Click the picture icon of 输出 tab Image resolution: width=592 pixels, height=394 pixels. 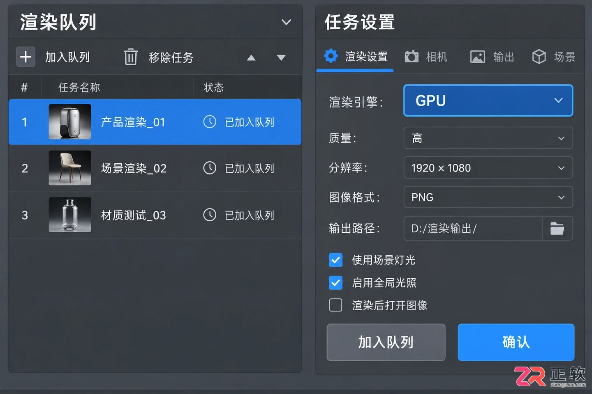(478, 57)
